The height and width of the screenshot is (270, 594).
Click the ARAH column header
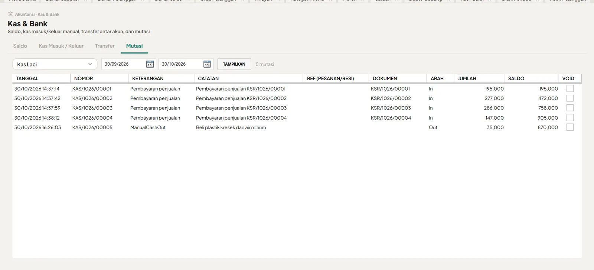click(x=440, y=78)
